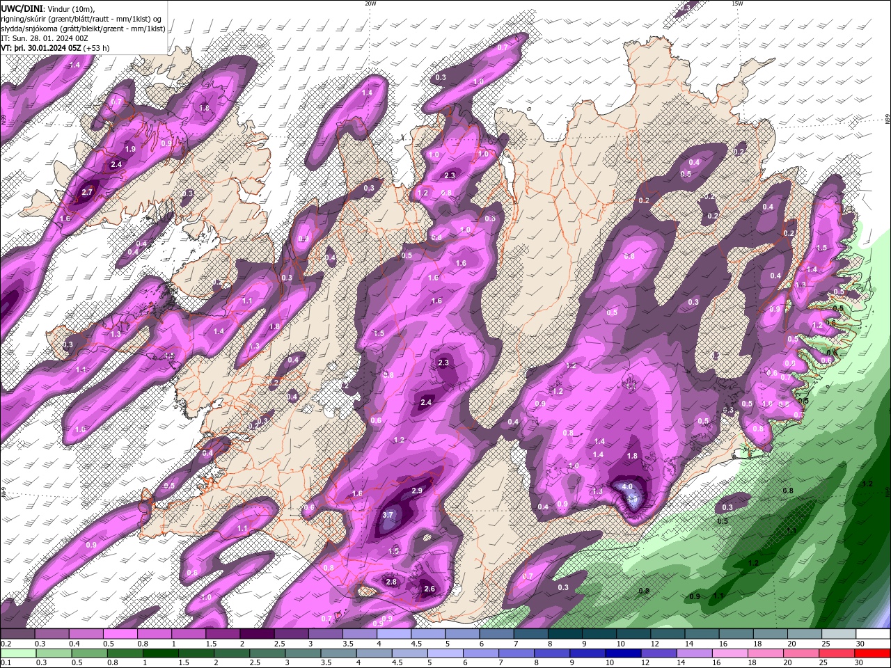This screenshot has width=891, height=668.
Task: Click the '0.1' label on the rain scale
Action: pos(6,662)
